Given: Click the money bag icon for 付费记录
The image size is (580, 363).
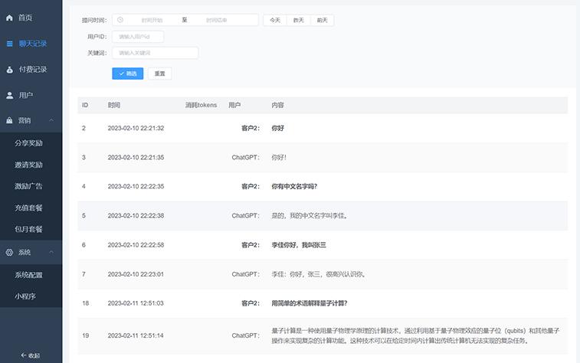Looking at the screenshot, I should [x=10, y=70].
